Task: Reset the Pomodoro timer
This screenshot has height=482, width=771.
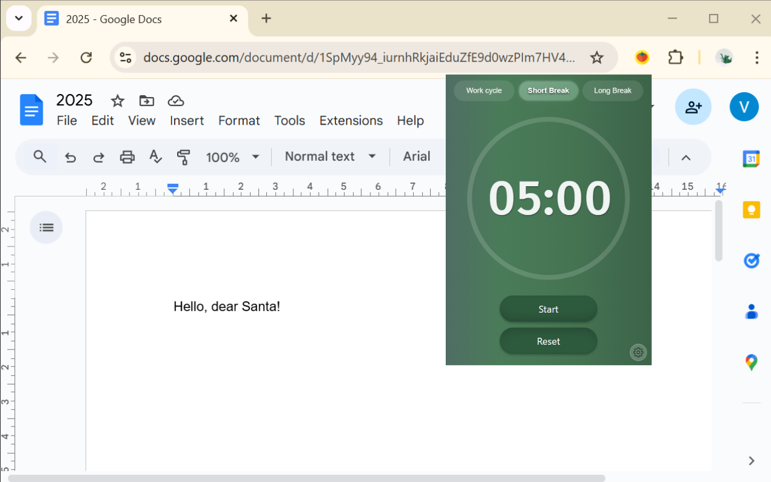Action: pos(548,341)
